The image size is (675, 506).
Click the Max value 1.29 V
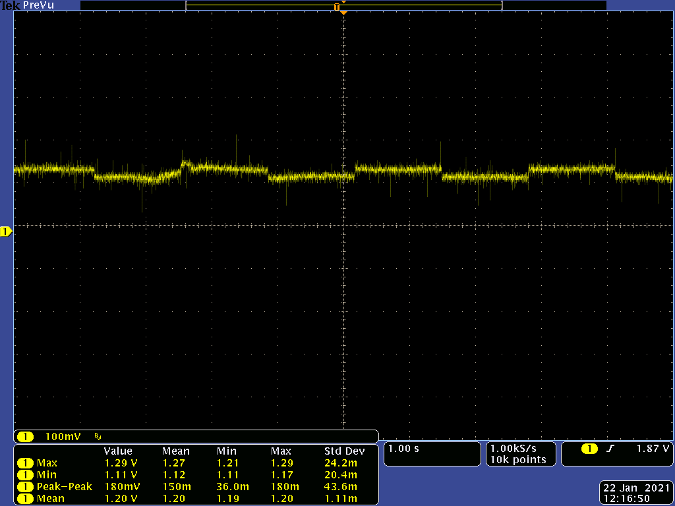tap(121, 463)
